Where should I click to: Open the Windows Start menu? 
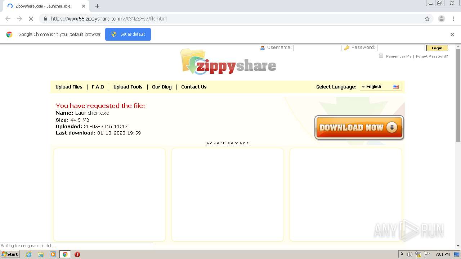10,254
